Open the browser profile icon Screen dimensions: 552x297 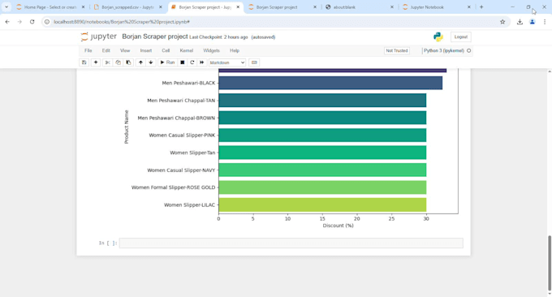pyautogui.click(x=533, y=22)
